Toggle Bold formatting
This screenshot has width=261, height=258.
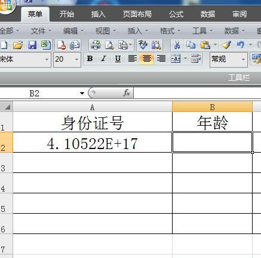click(90, 59)
